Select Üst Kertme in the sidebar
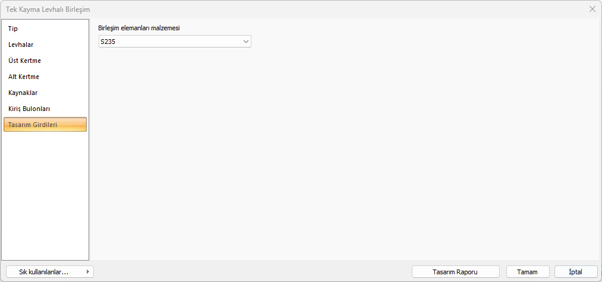The image size is (602, 282). click(24, 61)
